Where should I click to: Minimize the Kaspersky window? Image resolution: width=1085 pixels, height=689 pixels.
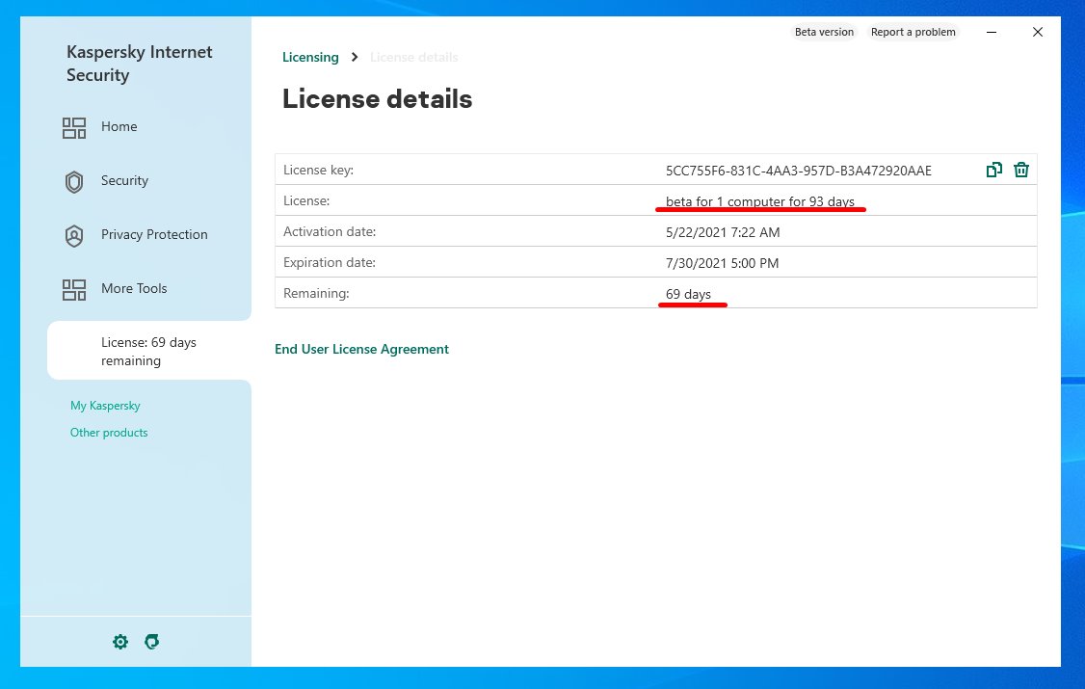pyautogui.click(x=991, y=32)
